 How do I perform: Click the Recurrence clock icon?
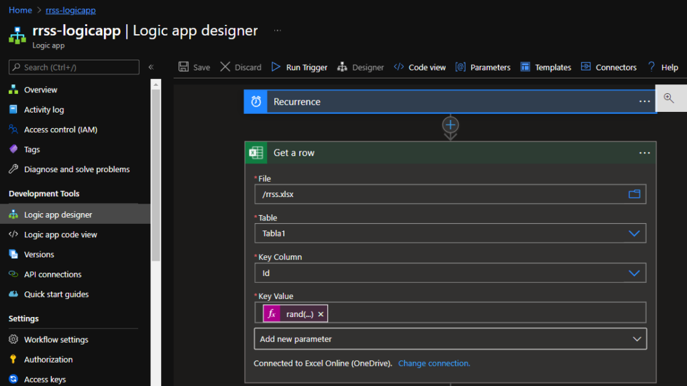tap(256, 102)
